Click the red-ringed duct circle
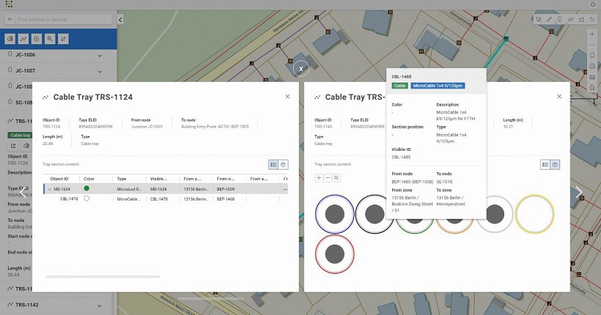The width and height of the screenshot is (601, 315). (335, 253)
